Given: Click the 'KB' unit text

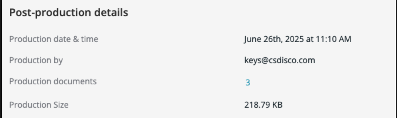Looking at the screenshot, I should [277, 105].
